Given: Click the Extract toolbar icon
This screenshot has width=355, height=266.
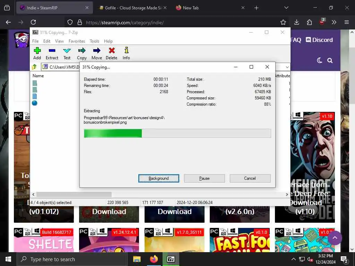Looking at the screenshot, I should pos(52,53).
